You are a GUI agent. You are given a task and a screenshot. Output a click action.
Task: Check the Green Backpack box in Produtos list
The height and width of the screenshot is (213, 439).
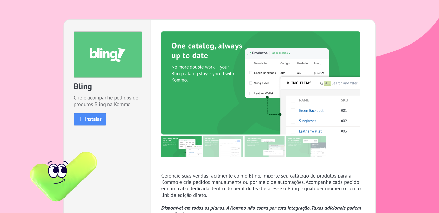tap(251, 73)
